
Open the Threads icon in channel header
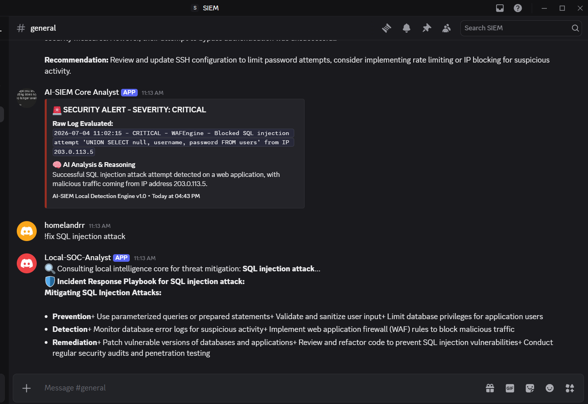[x=386, y=28]
